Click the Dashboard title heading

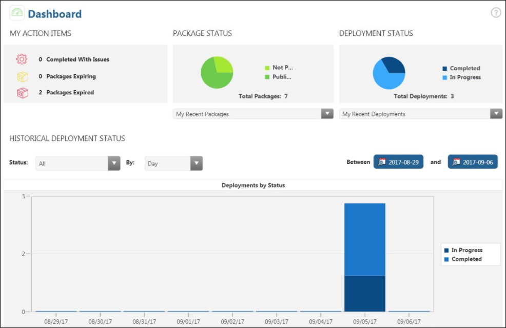54,14
